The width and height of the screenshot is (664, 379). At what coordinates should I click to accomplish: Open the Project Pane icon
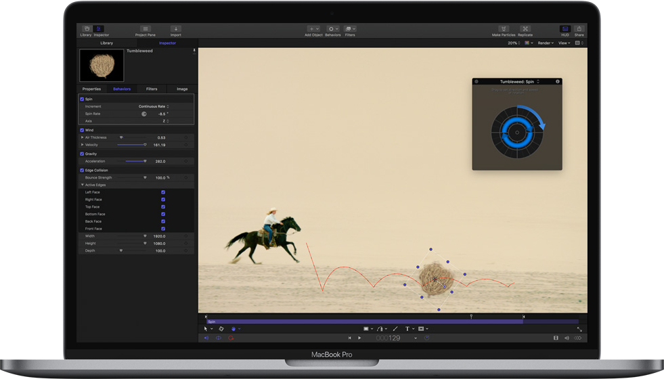(x=145, y=29)
